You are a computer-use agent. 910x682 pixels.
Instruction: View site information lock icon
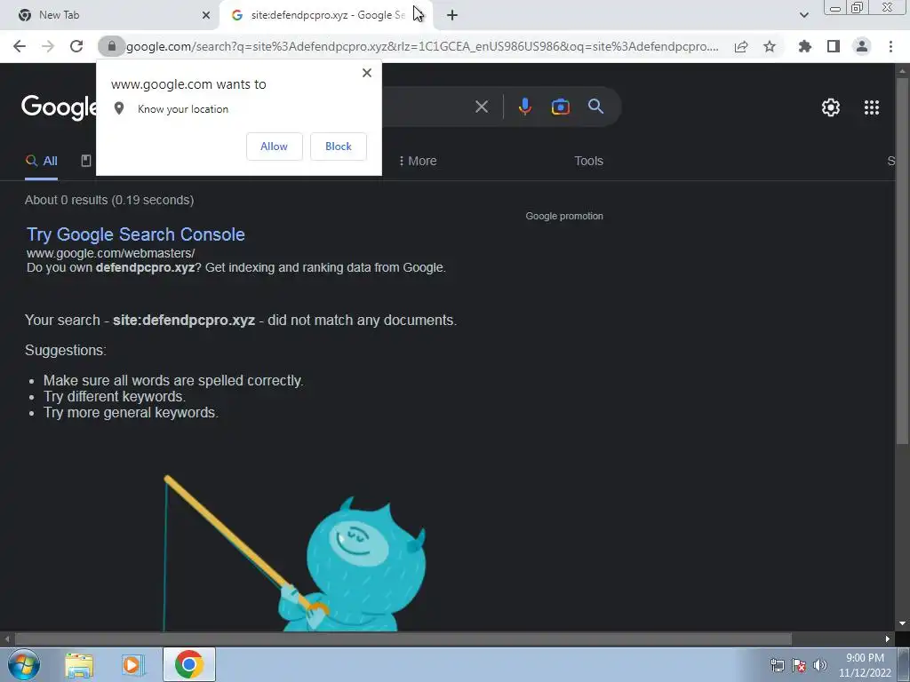click(111, 46)
